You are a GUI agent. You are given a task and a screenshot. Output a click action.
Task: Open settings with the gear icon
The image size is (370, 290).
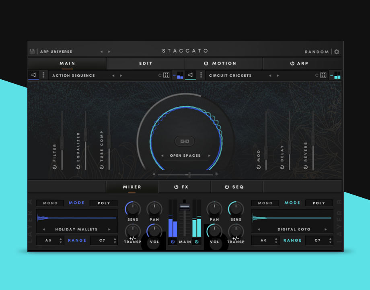pyautogui.click(x=337, y=52)
